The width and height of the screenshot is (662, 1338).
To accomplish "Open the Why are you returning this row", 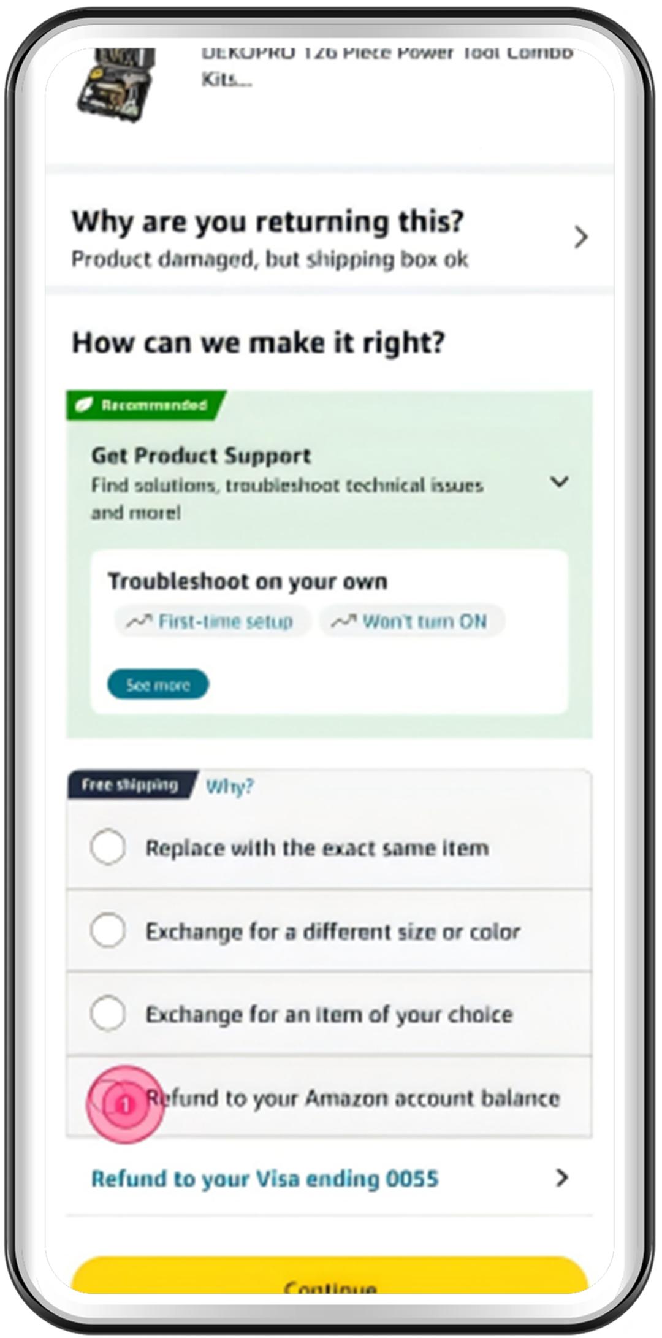I will coord(268,238).
